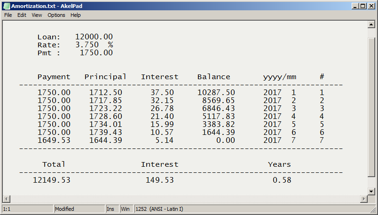378x215 pixels.
Task: Click the Modified status indicator
Action: (x=65, y=209)
